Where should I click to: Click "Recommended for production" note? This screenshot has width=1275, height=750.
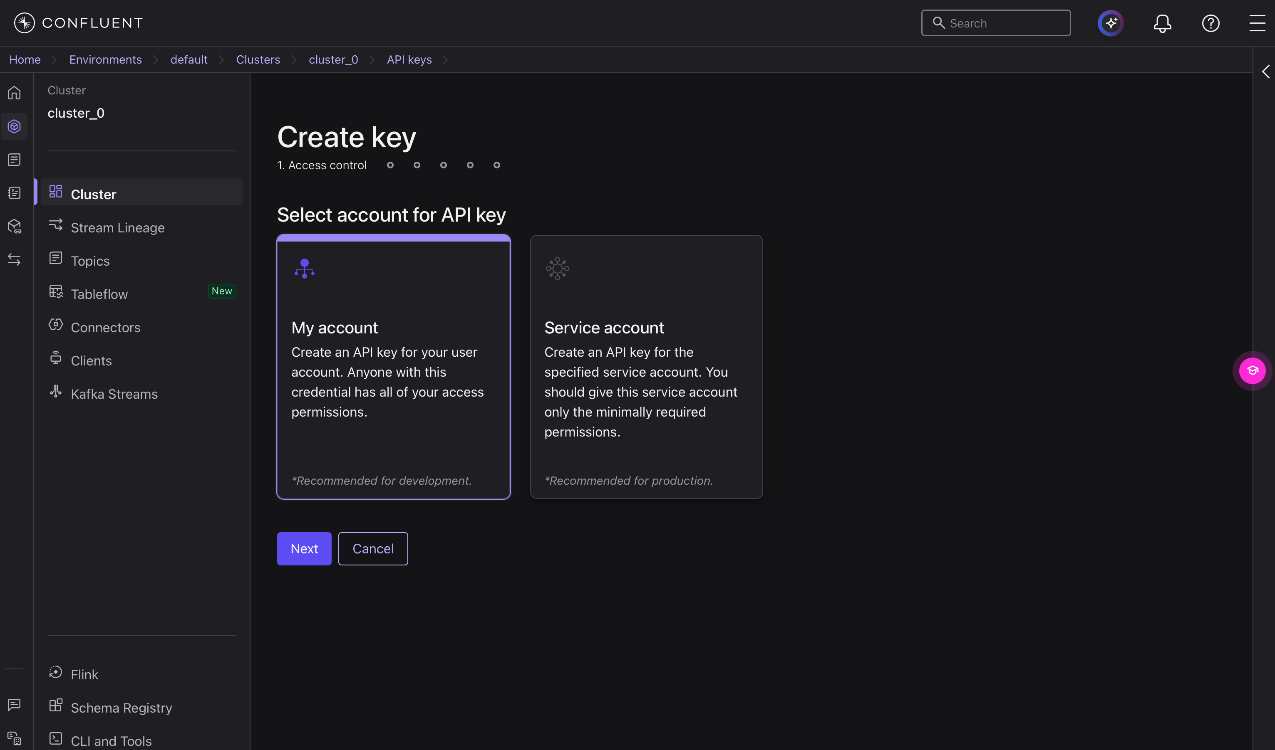628,481
